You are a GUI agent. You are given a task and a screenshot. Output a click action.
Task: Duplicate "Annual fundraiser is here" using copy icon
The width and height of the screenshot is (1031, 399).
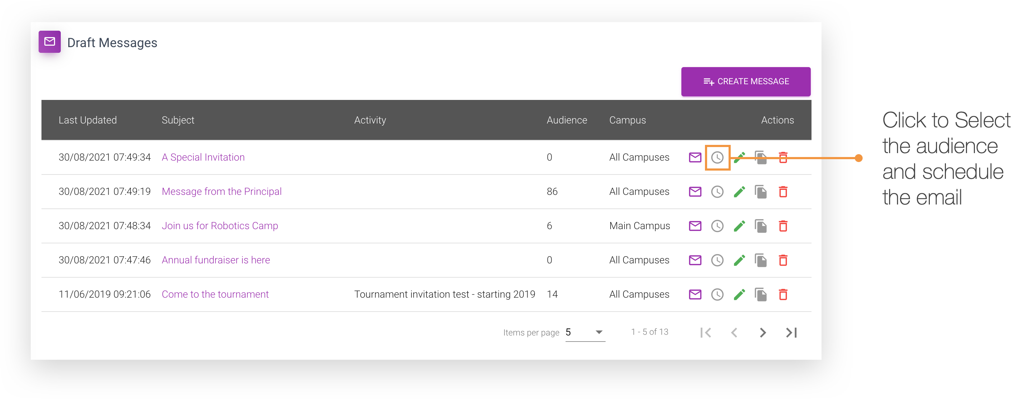761,259
